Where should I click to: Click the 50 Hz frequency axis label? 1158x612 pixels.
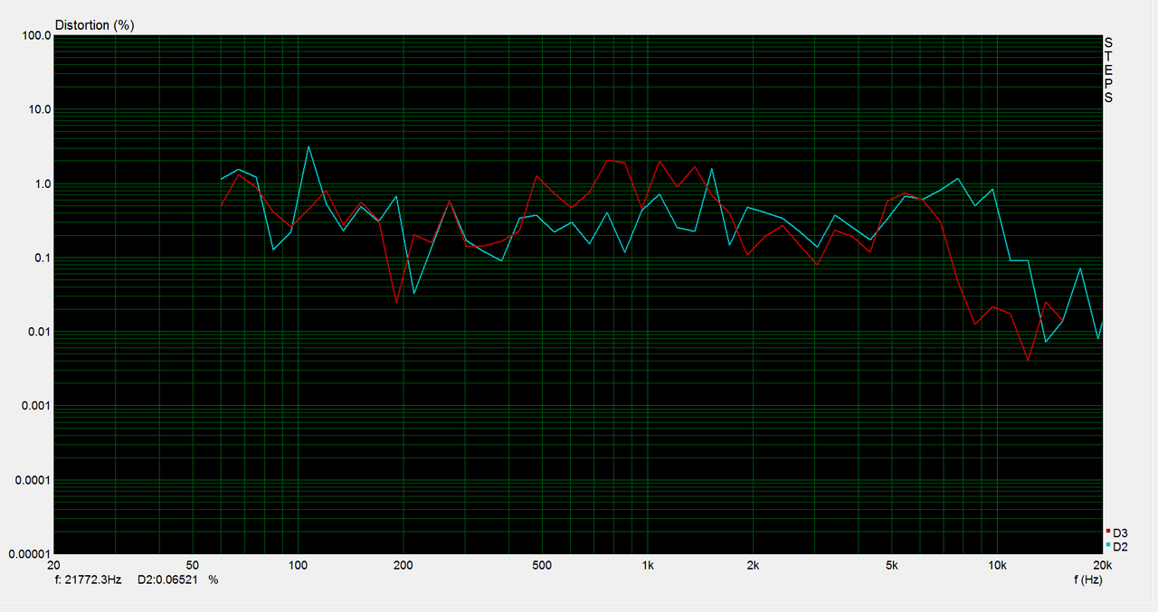pos(192,566)
